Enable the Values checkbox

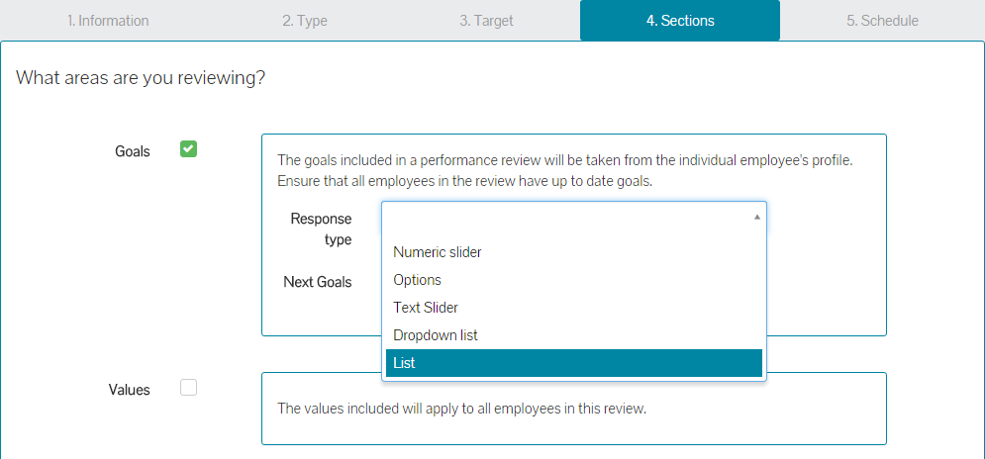[188, 388]
